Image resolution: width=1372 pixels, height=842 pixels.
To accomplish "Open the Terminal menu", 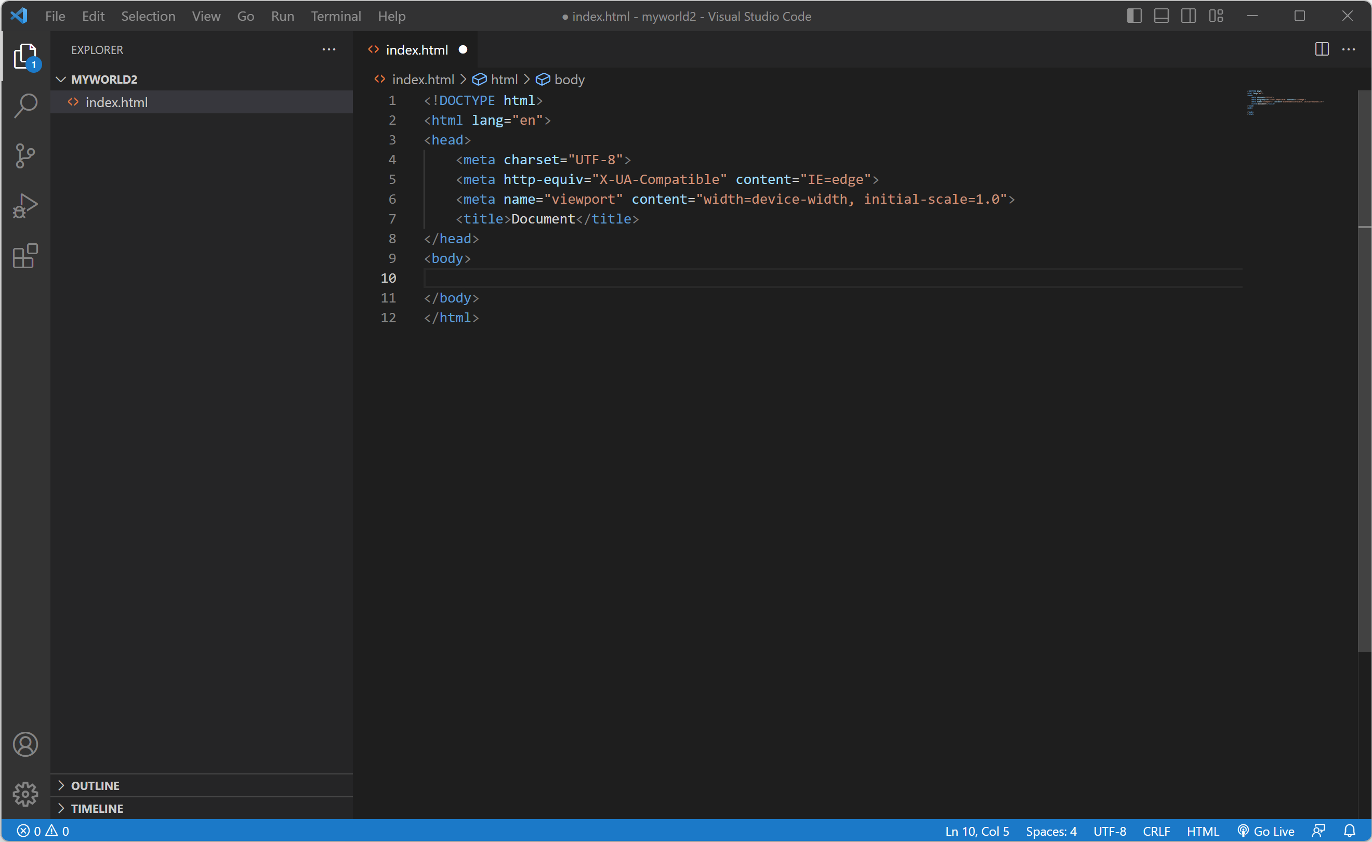I will (x=336, y=16).
